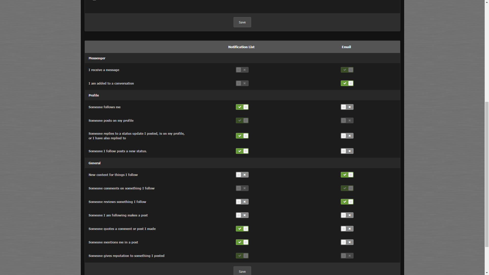This screenshot has width=489, height=275.
Task: Click the 'Someone follows me' label
Action: 104,107
